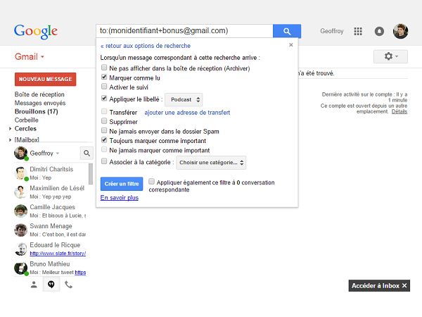The image size is (422, 317).
Task: Open chat with Bruno Mathieu
Action: (51, 268)
